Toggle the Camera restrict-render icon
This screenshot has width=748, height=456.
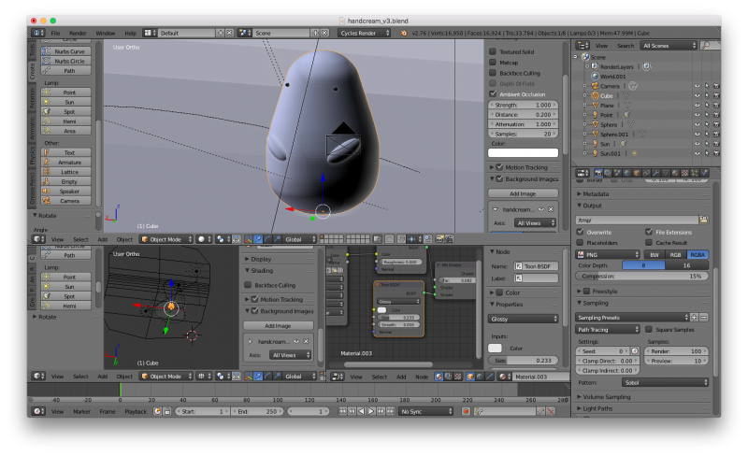(x=716, y=86)
